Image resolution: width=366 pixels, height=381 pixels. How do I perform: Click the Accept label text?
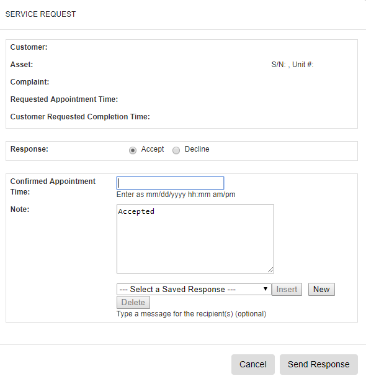coord(153,149)
